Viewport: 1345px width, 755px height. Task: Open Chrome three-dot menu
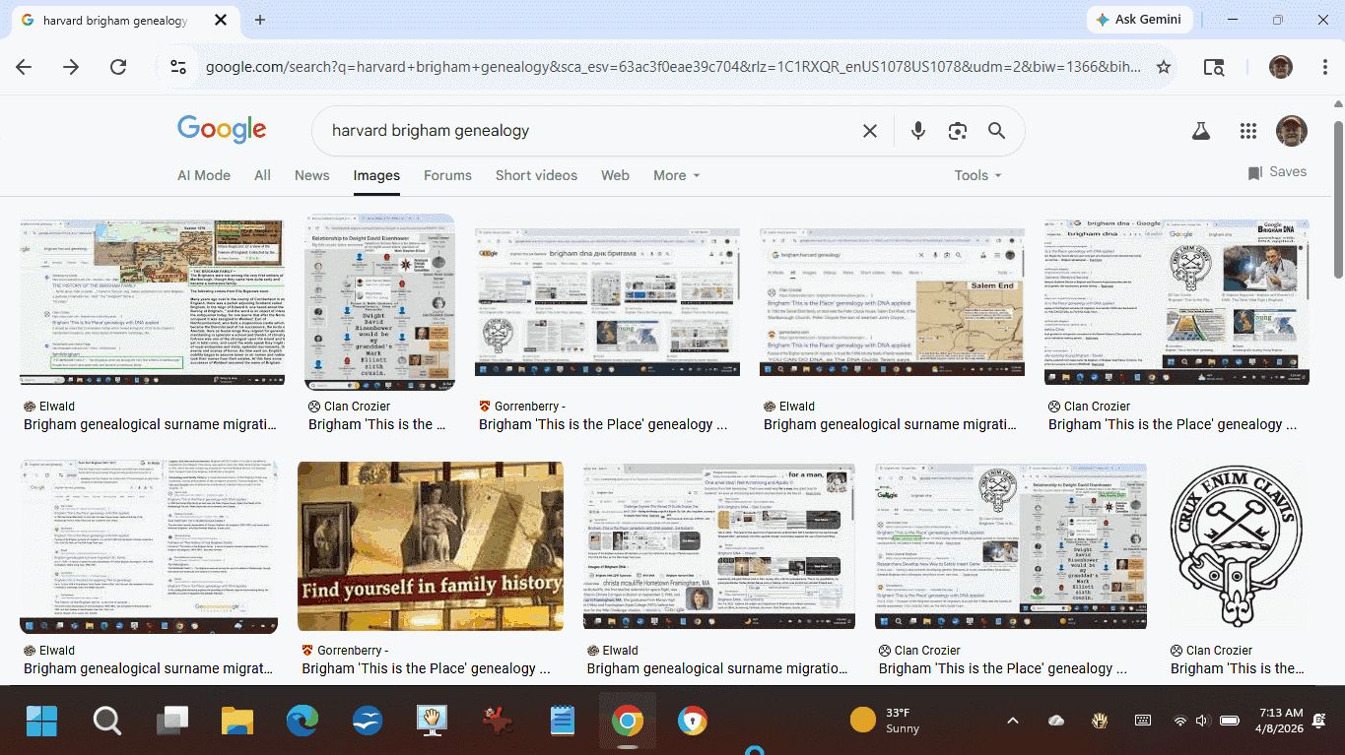pyautogui.click(x=1324, y=67)
